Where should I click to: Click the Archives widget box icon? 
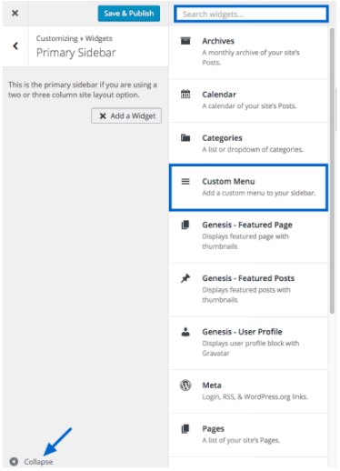[x=185, y=41]
